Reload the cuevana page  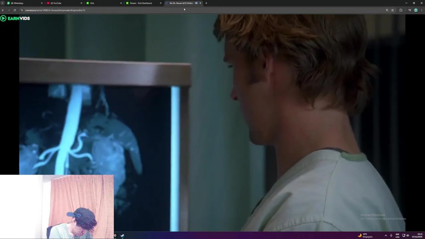(15, 10)
